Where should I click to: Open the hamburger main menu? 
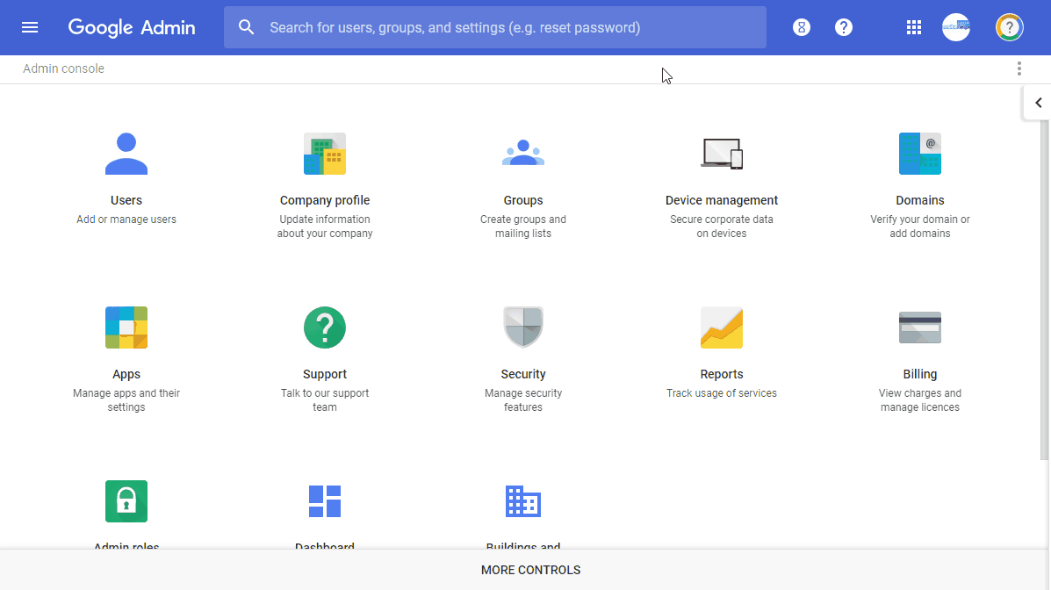click(30, 27)
